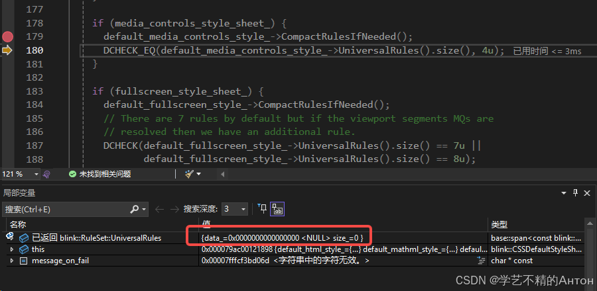This screenshot has width=597, height=291.
Task: Expand the message_on_fail variable node
Action: [11, 261]
